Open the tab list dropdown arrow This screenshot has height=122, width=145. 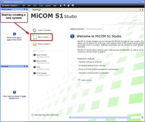pyautogui.click(x=140, y=10)
